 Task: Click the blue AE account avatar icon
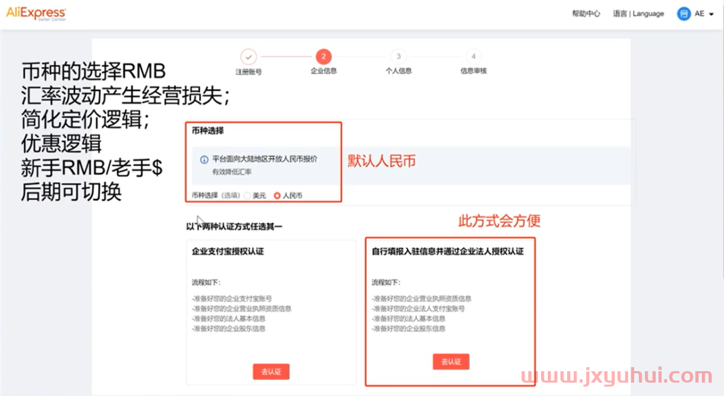[684, 14]
